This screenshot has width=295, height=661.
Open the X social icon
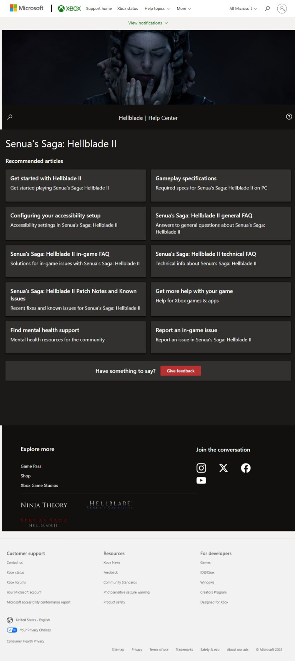pos(223,468)
